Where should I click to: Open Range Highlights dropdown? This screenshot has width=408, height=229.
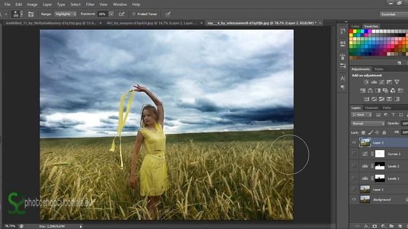65,14
